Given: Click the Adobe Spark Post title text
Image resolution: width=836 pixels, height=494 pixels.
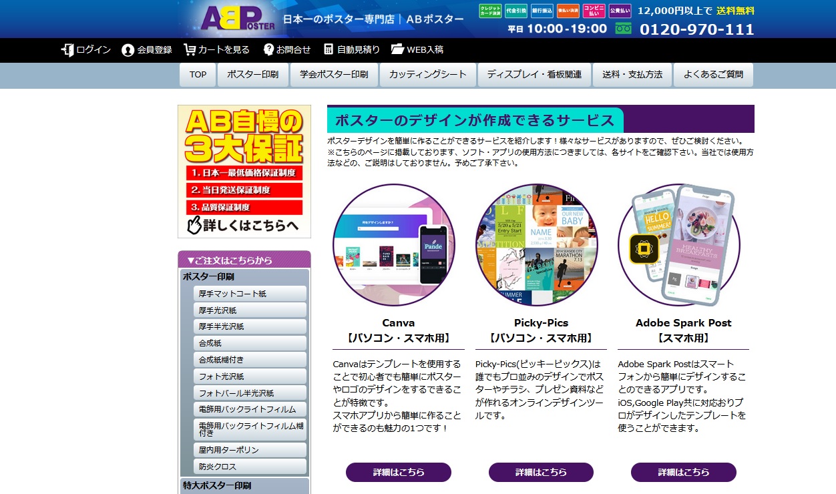Looking at the screenshot, I should click(x=684, y=323).
